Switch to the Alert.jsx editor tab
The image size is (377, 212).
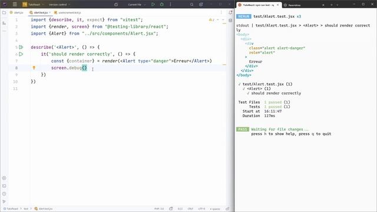[16, 12]
